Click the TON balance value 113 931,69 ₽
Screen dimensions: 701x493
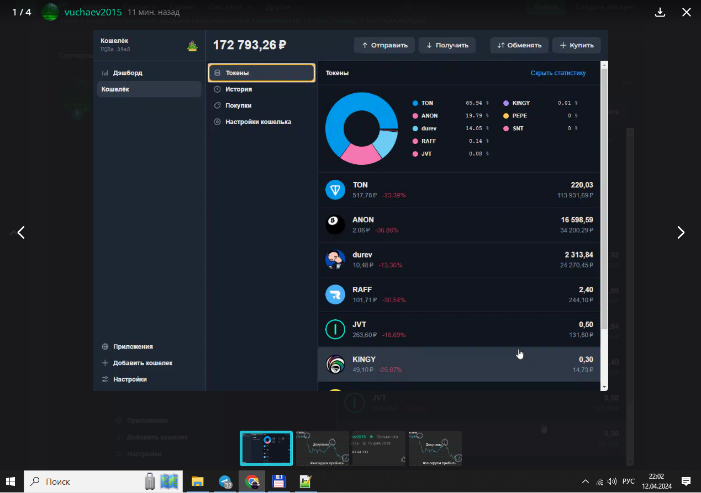[x=575, y=195]
